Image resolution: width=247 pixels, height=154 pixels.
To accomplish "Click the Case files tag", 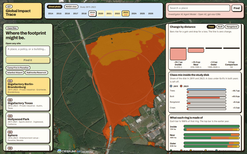I will (12, 28).
